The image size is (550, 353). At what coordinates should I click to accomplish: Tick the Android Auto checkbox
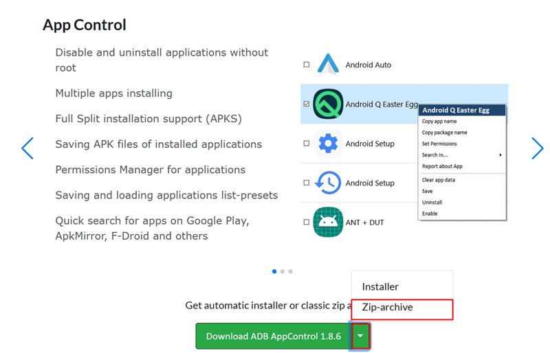coord(307,65)
